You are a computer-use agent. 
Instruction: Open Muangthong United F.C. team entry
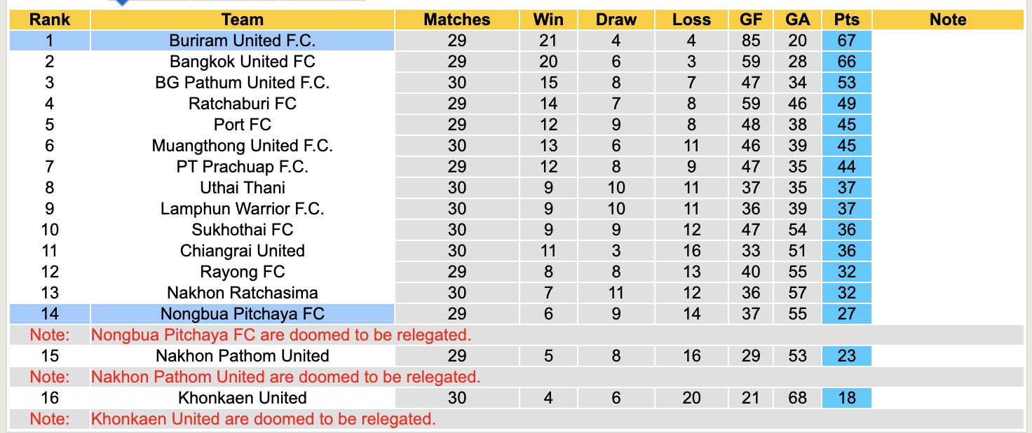pyautogui.click(x=242, y=146)
